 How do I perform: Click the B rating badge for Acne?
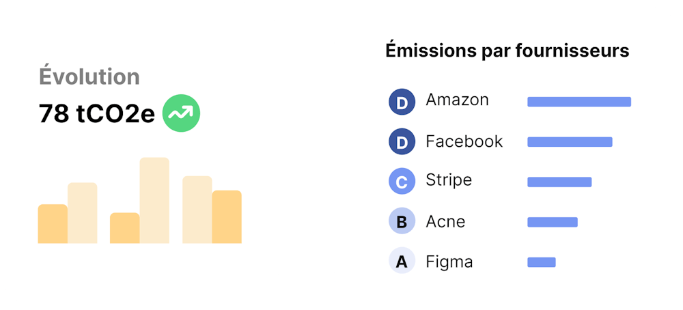coord(402,221)
